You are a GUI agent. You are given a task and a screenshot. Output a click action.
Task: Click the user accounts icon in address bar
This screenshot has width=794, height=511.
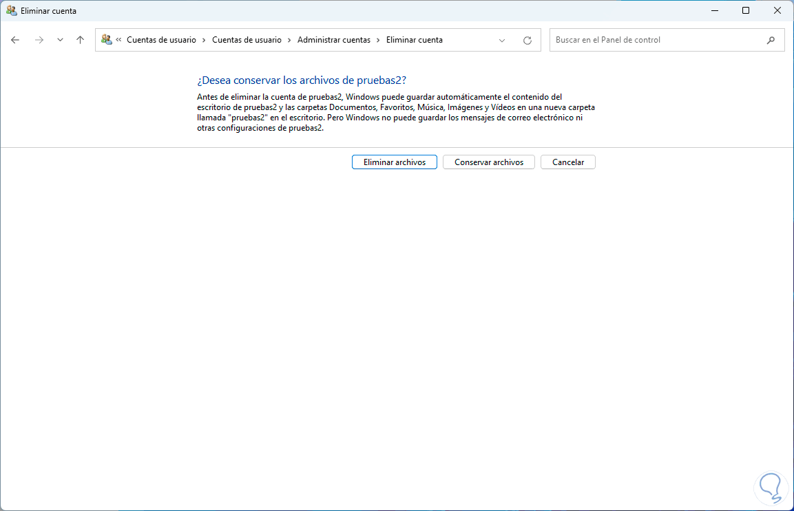pos(107,40)
